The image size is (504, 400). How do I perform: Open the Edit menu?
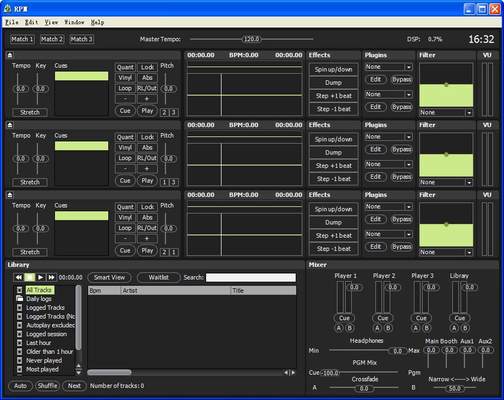pyautogui.click(x=31, y=22)
